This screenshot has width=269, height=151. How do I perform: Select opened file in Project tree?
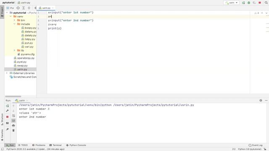18,8
